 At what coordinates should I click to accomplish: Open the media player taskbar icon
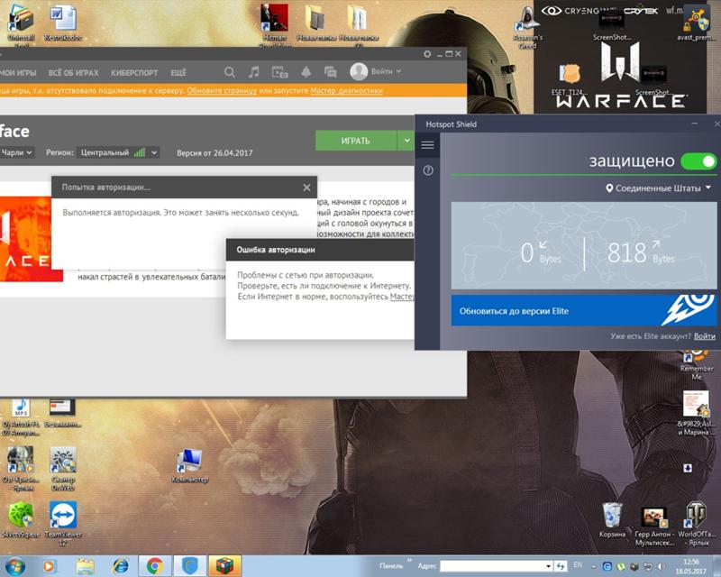pyautogui.click(x=49, y=566)
